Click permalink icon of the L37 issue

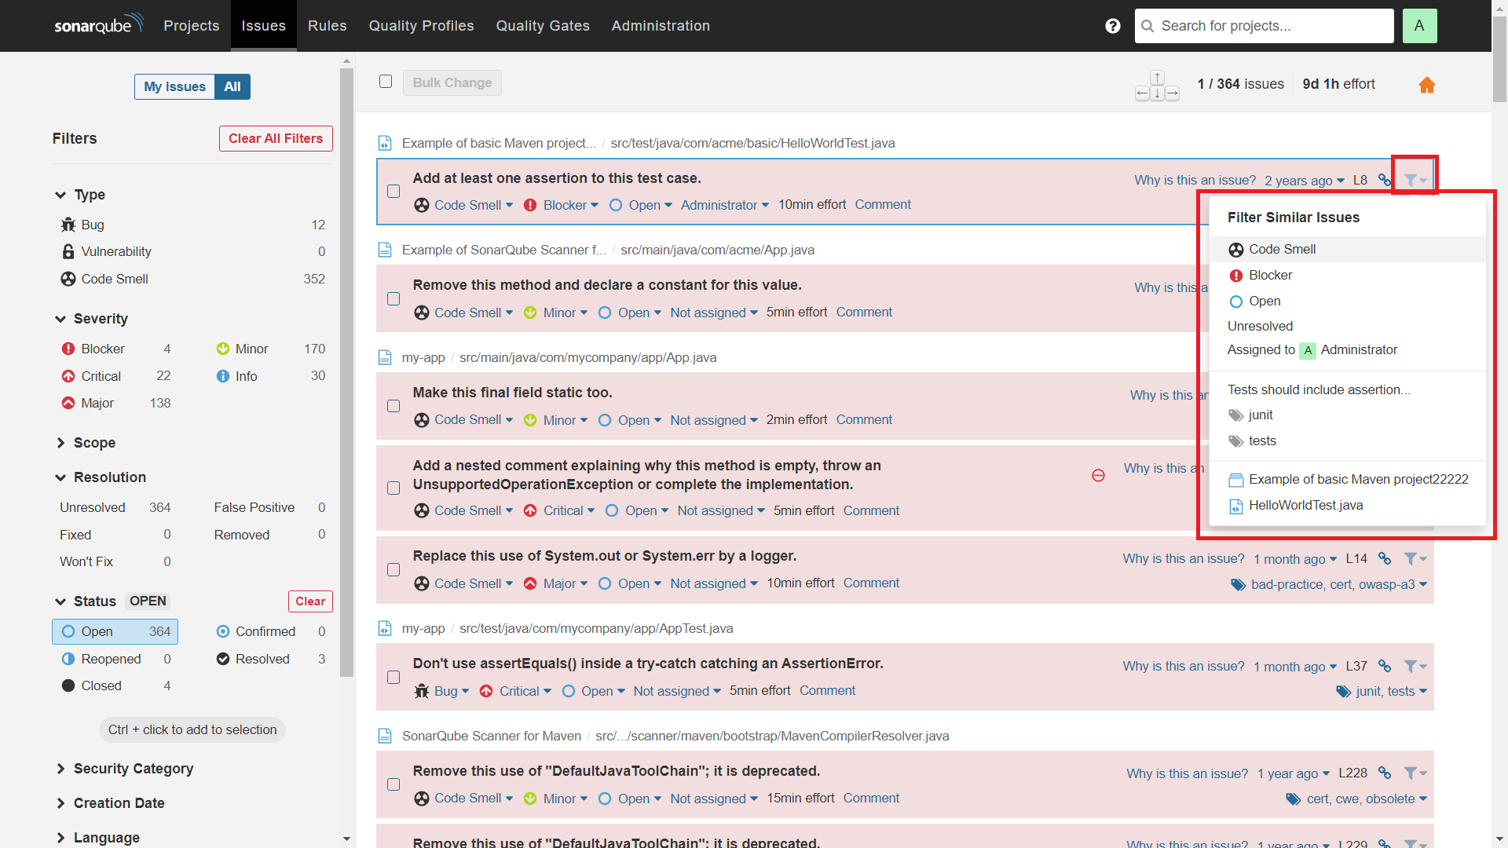point(1385,666)
